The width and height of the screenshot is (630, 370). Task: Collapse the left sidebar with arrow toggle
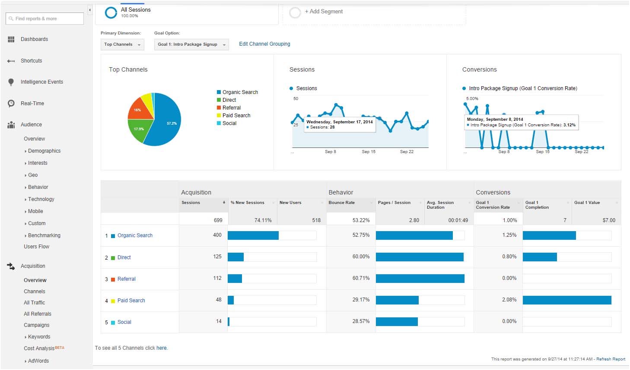(90, 9)
